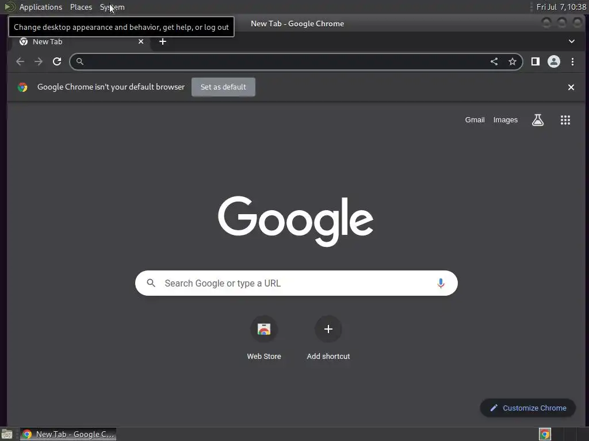589x441 pixels.
Task: Share this page from address bar
Action: 494,61
